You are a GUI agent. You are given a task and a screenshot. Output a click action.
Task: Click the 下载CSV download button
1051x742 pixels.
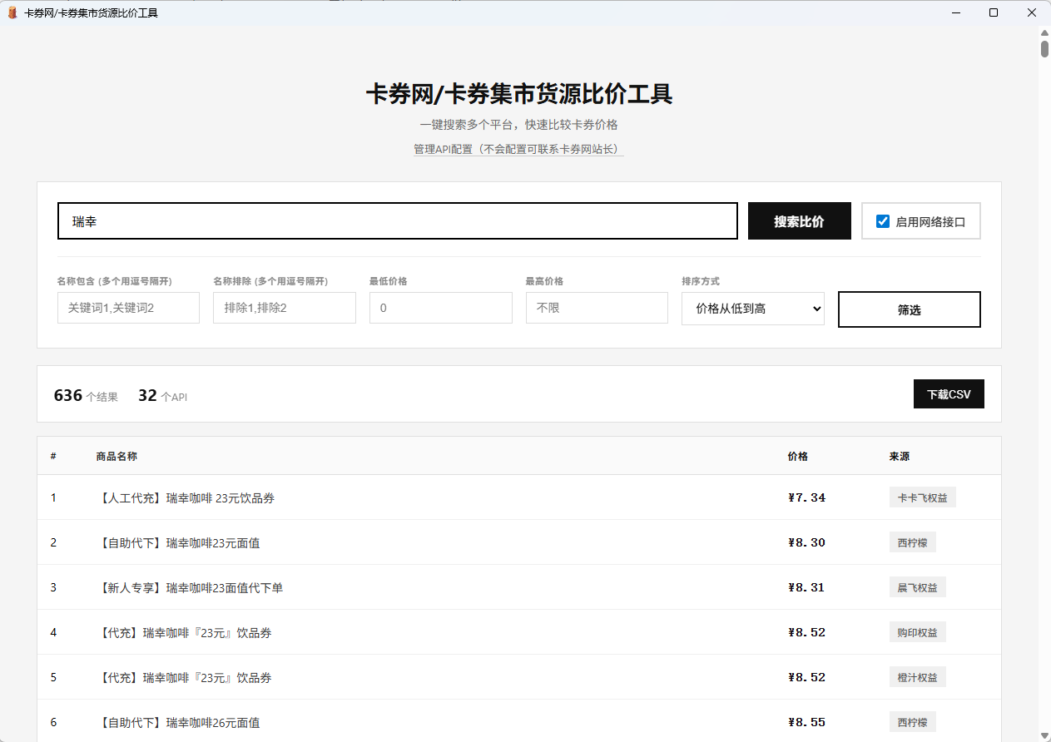[x=949, y=393]
